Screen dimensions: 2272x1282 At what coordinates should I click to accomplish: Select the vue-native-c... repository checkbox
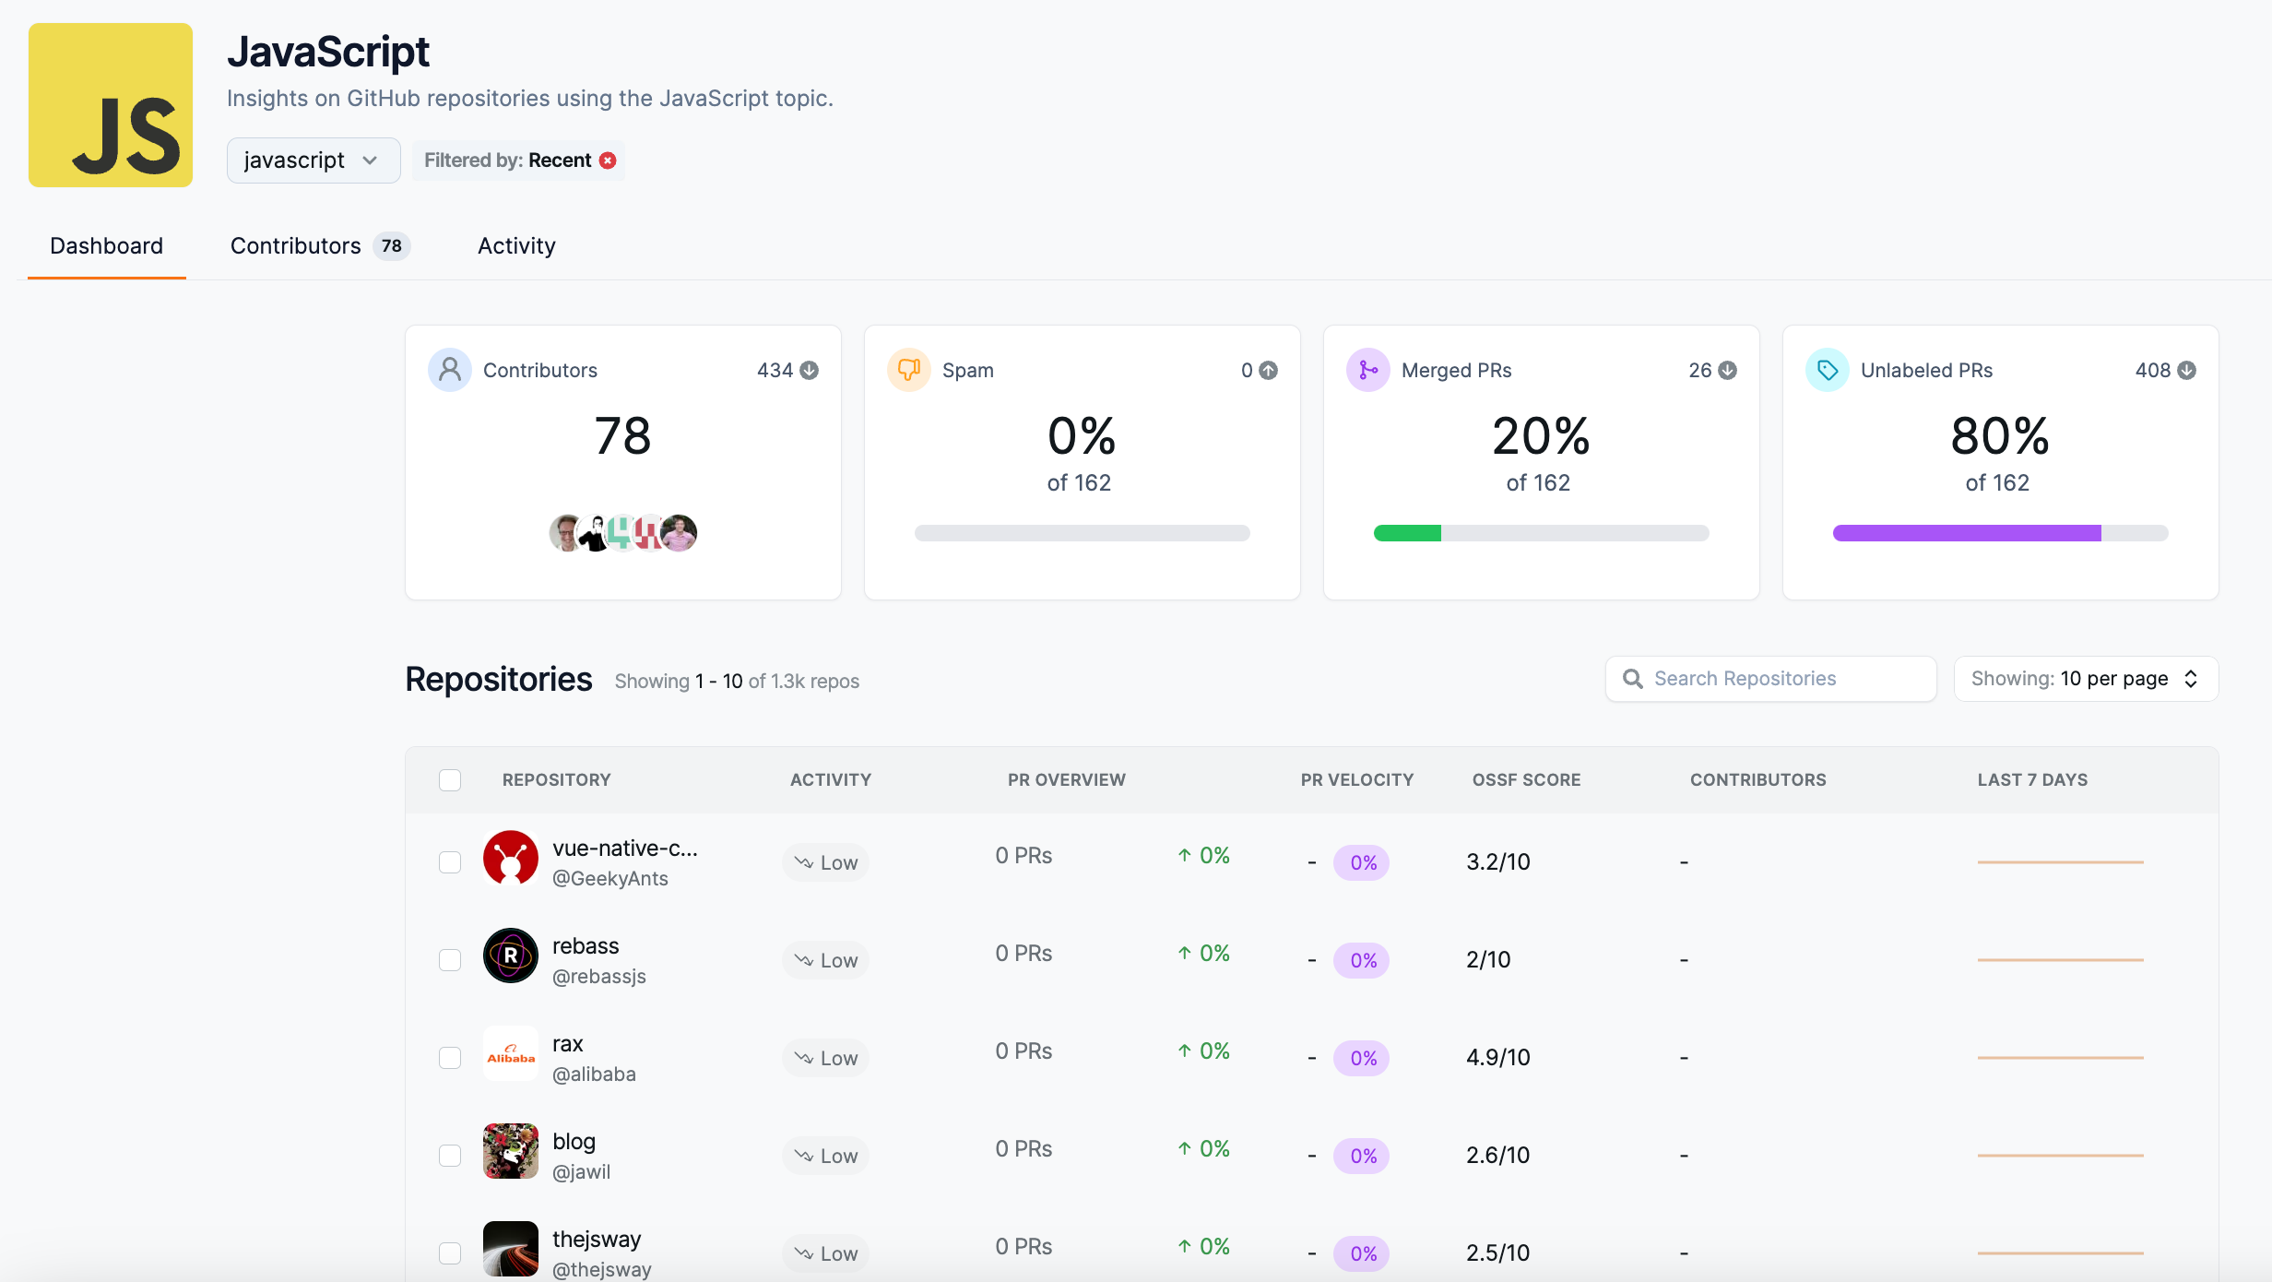(x=450, y=862)
